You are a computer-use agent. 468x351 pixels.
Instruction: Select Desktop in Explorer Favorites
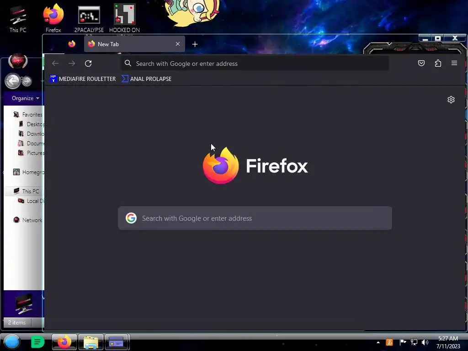32,124
